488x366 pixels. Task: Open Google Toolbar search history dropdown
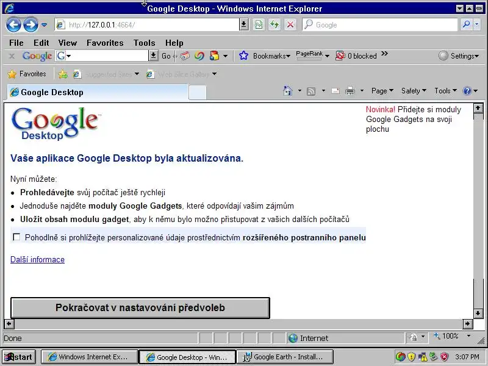click(x=153, y=56)
